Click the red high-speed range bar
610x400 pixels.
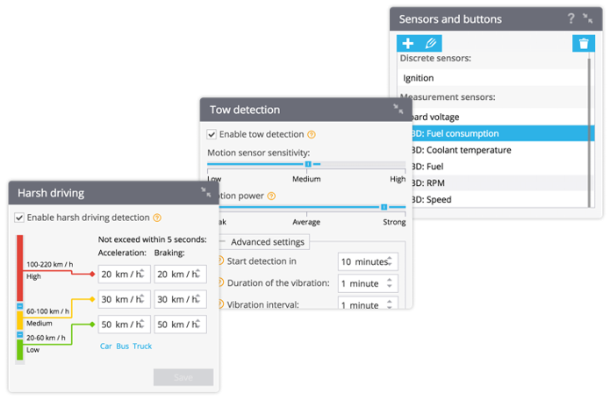(x=20, y=268)
